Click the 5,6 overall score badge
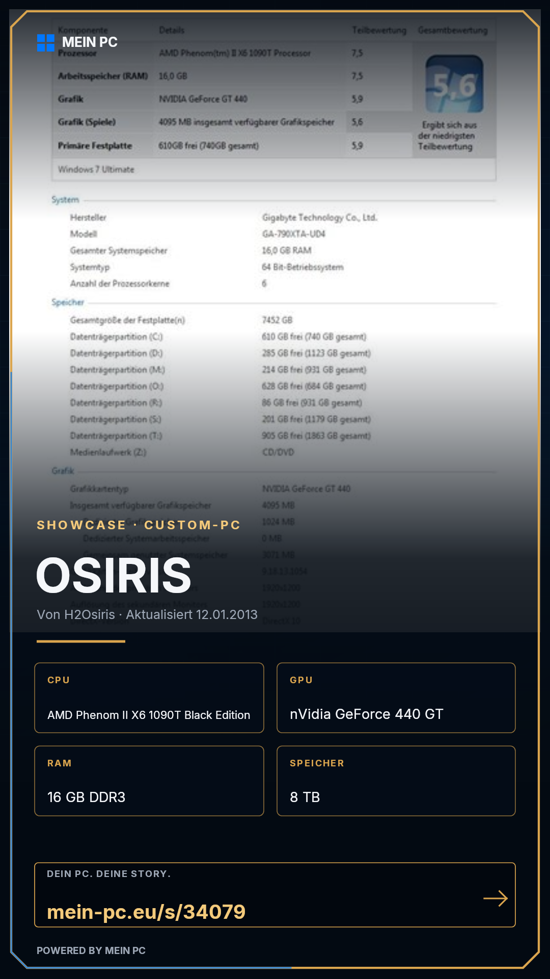550x979 pixels. (454, 84)
